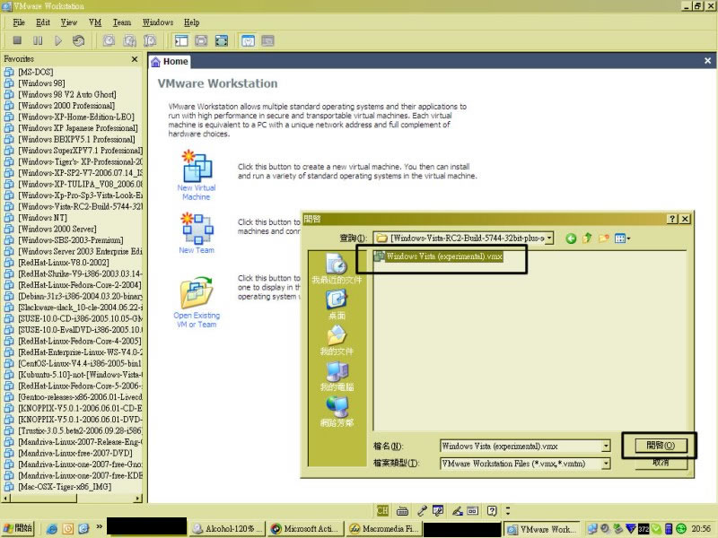Click the Full Screen toolbar icon

(x=222, y=40)
